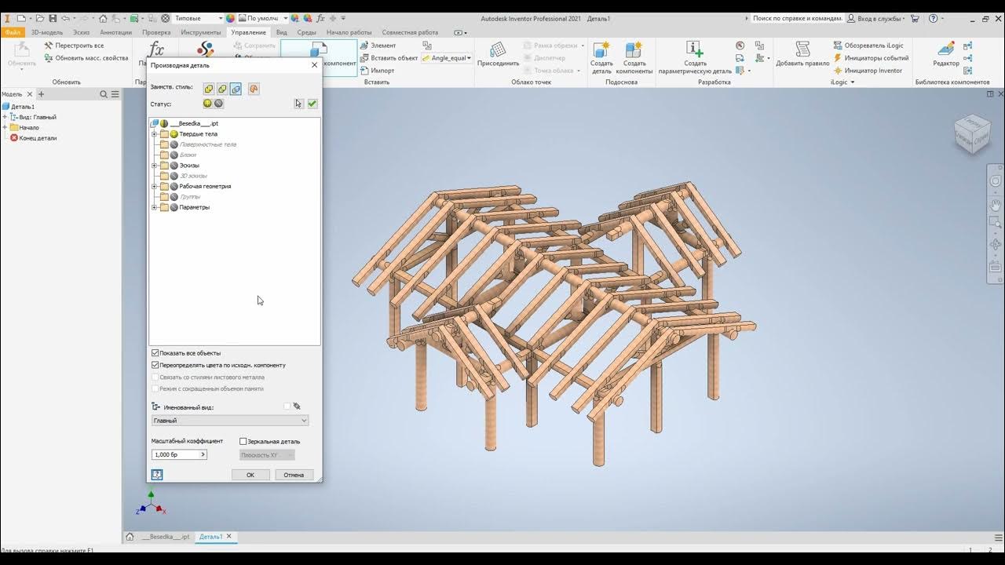The height and width of the screenshot is (565, 1005).
Task: Click icon next to Именованный вид checkbox
Action: [297, 406]
